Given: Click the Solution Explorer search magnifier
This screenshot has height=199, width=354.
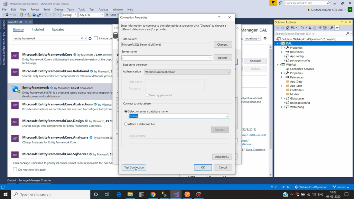Looking at the screenshot, I should coord(347,34).
